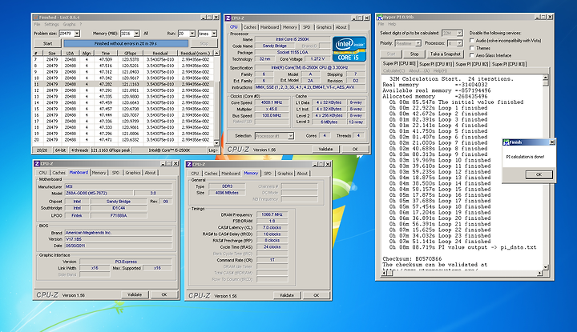The image size is (577, 332).
Task: Open About tab in CPU-Z Memory window
Action: pos(302,174)
